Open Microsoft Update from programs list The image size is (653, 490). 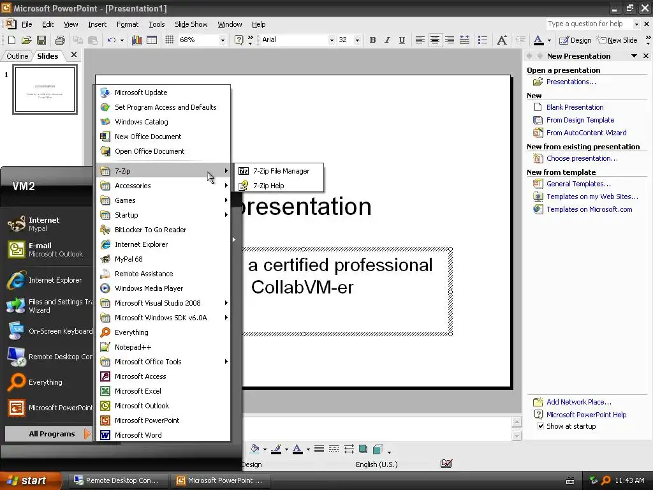click(x=163, y=93)
